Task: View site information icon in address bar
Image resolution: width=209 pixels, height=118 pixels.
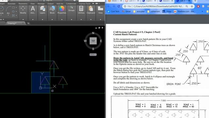Action: (x=125, y=6)
